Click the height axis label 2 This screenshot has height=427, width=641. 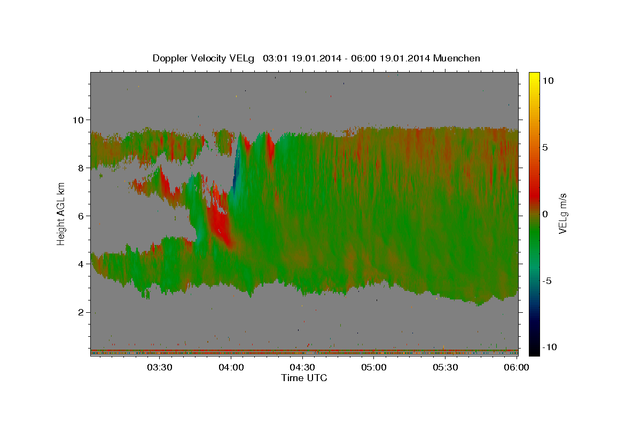82,312
